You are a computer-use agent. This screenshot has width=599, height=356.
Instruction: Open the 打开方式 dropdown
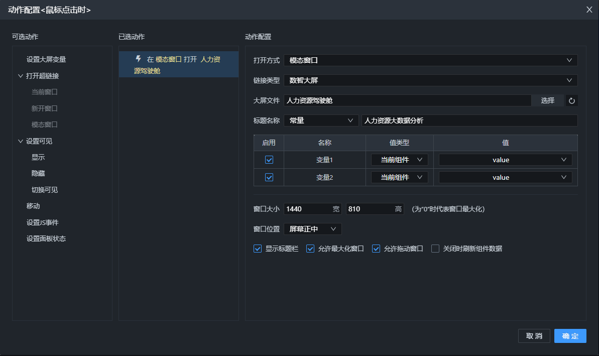point(430,60)
